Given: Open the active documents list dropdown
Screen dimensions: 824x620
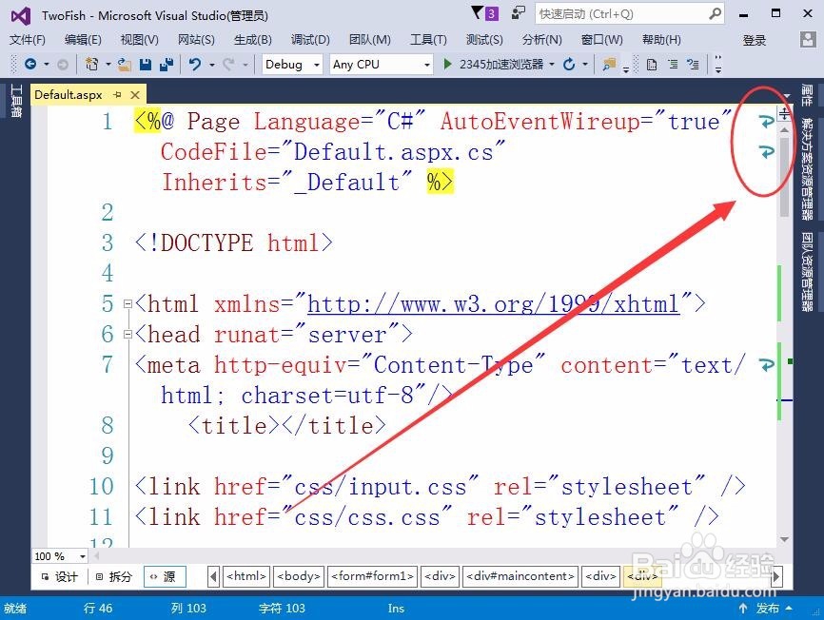Looking at the screenshot, I should [787, 95].
